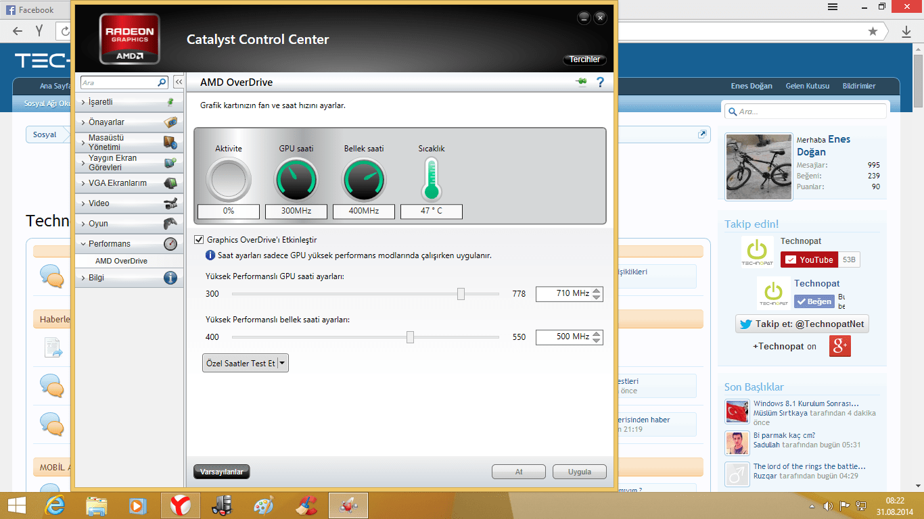Image resolution: width=924 pixels, height=519 pixels.
Task: Click the red Google+ icon on the webpage
Action: click(x=840, y=346)
